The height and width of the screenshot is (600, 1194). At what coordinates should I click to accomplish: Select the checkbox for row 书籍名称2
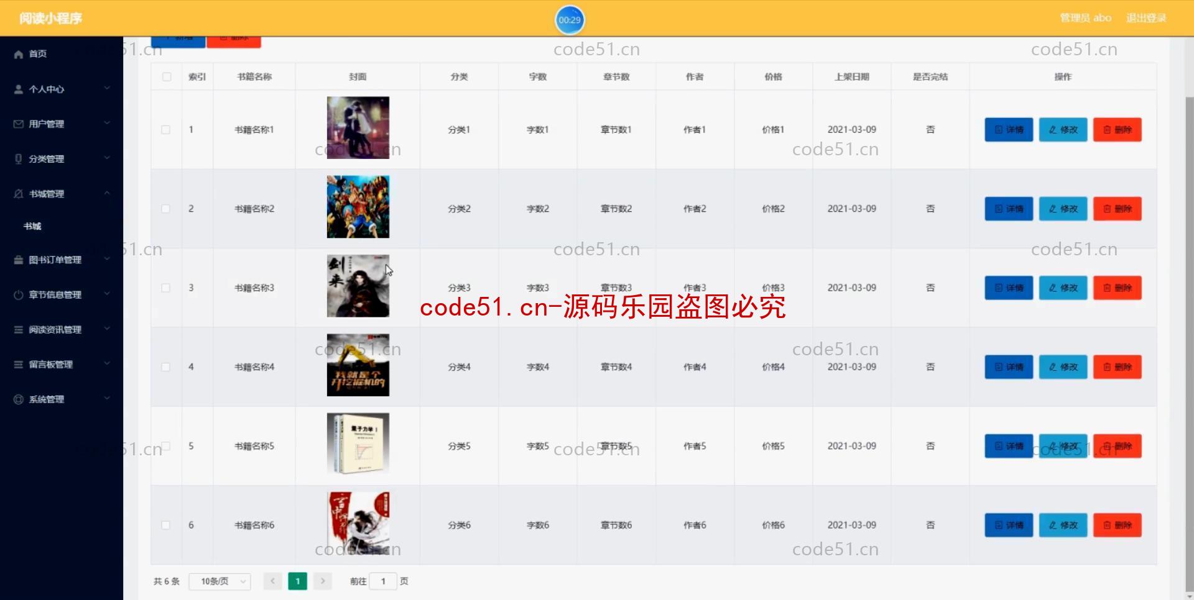pos(166,209)
